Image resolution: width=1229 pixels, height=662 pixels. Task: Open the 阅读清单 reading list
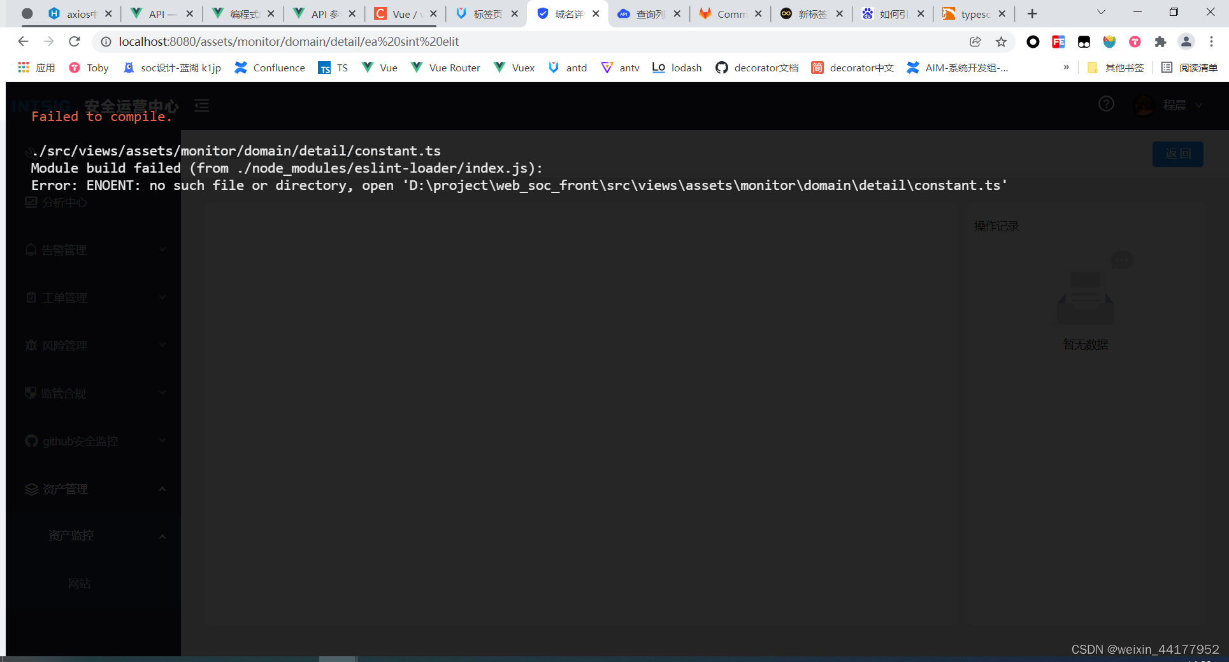[1189, 68]
